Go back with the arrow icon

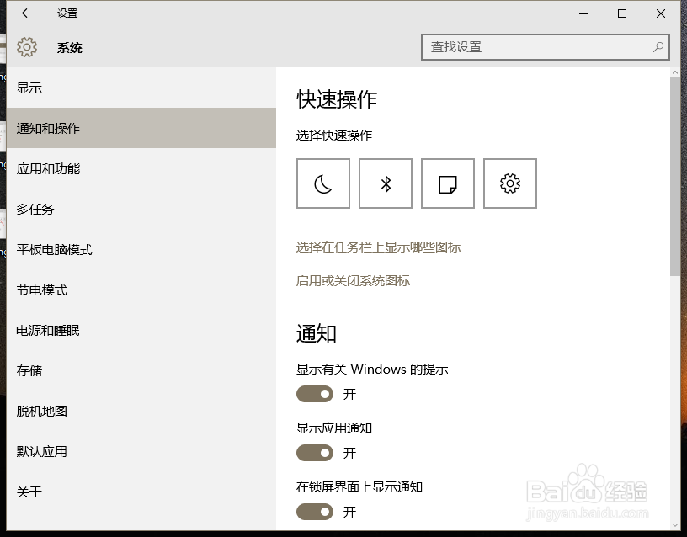pyautogui.click(x=27, y=13)
